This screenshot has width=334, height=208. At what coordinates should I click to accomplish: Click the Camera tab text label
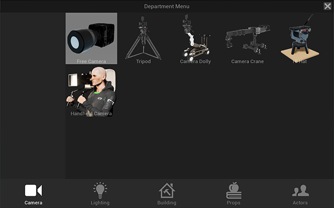coord(33,203)
